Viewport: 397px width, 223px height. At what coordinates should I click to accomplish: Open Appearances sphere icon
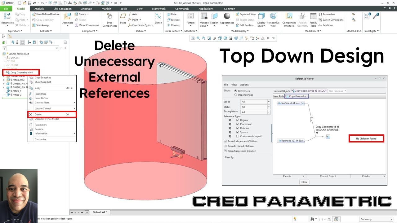227,16
